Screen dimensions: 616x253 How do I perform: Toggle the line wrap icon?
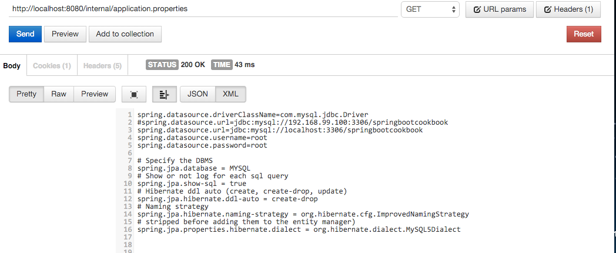click(x=164, y=94)
